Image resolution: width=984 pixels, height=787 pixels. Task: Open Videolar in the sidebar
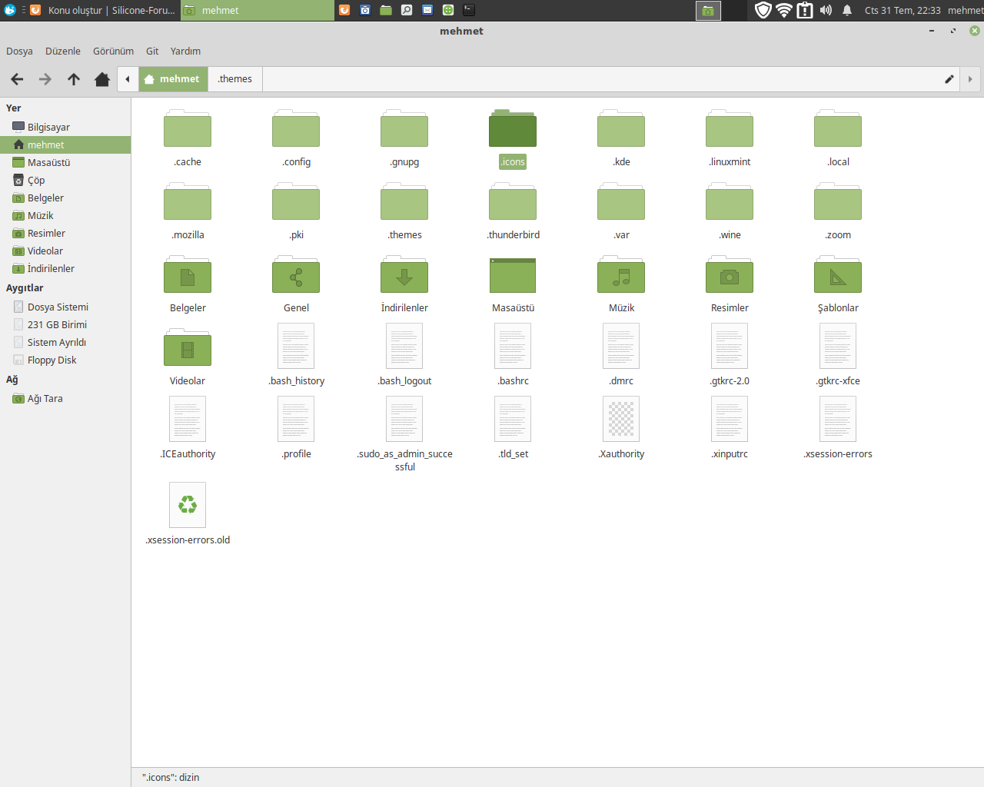point(65,251)
